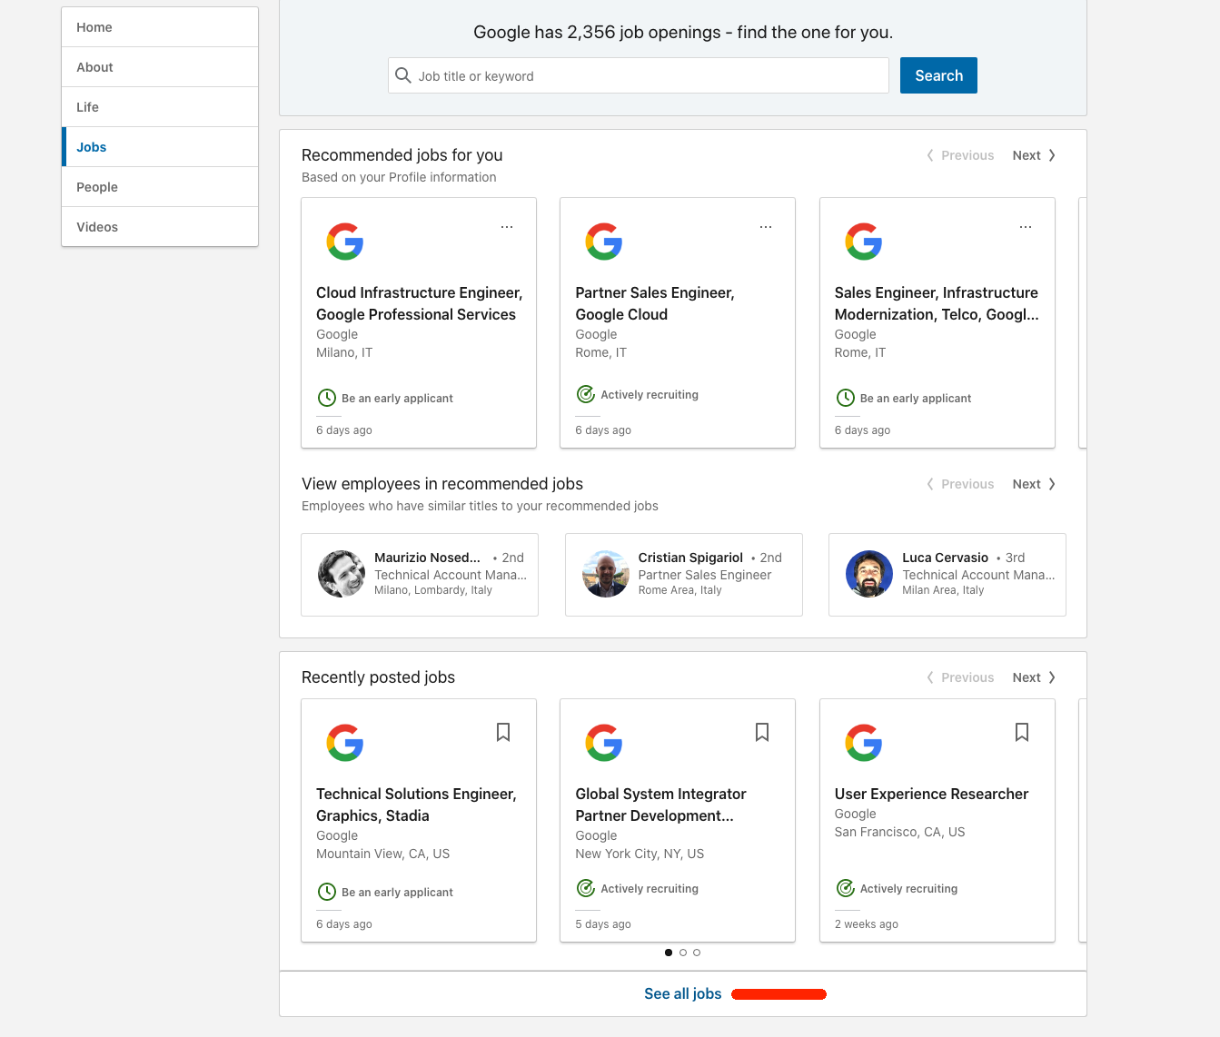The image size is (1220, 1037).
Task: Click Next arrow for recommended jobs
Action: (x=1033, y=154)
